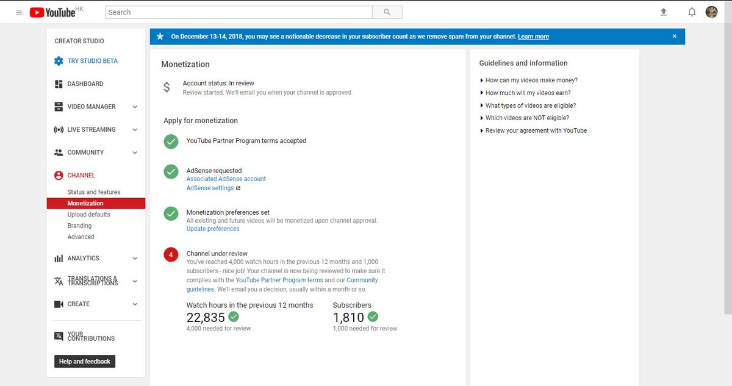Click the search magnifier button
732x386 pixels.
(x=387, y=12)
